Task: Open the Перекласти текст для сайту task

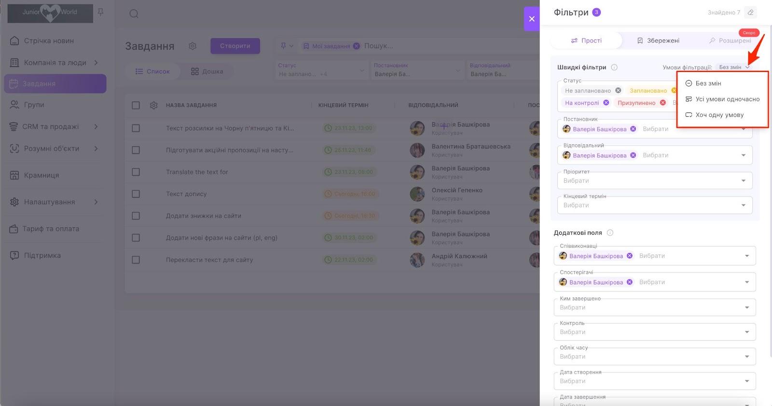Action: pyautogui.click(x=209, y=260)
